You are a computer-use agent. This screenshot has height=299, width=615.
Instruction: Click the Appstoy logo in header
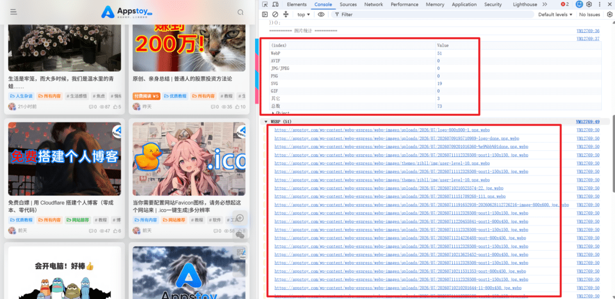click(126, 12)
